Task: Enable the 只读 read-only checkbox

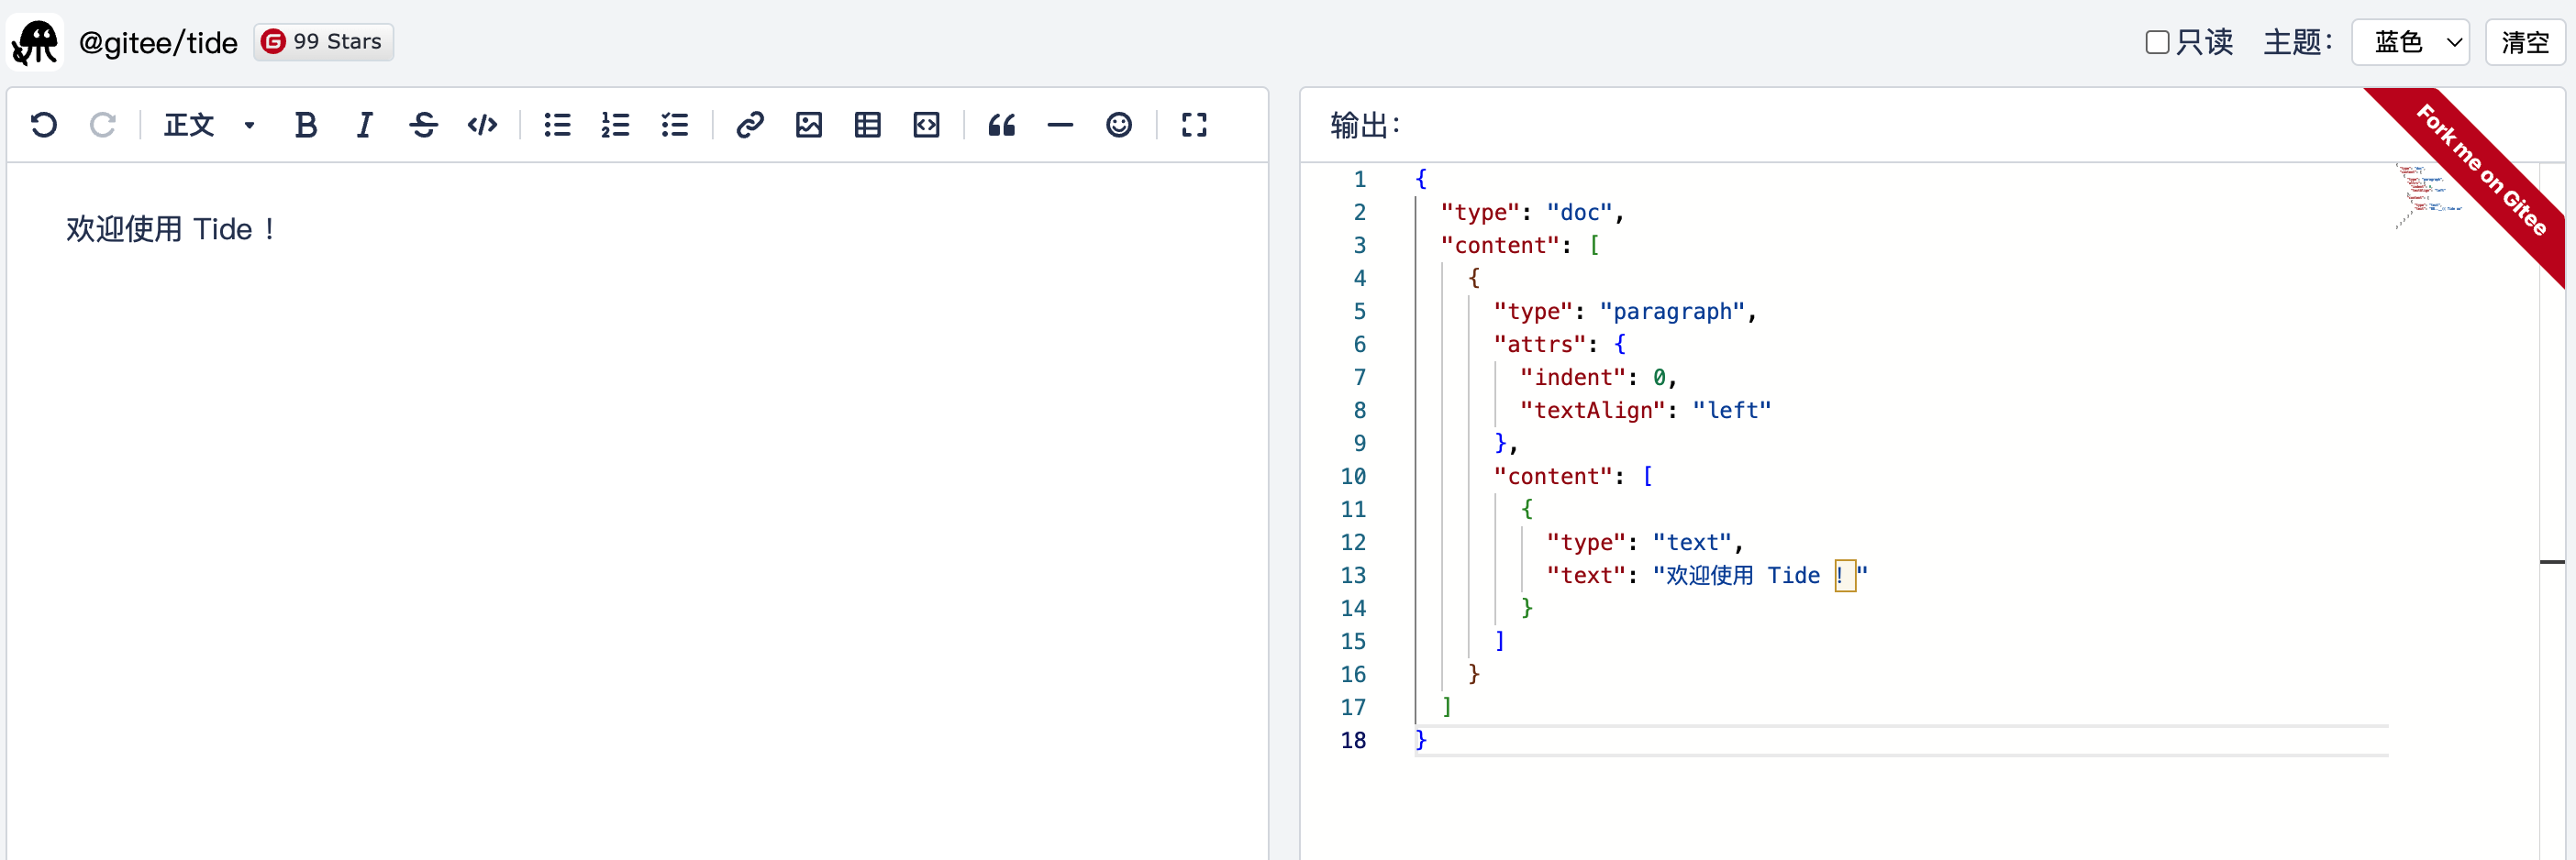Action: pos(2157,42)
